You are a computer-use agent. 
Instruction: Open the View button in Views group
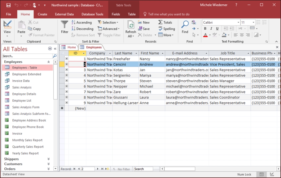click(x=7, y=28)
